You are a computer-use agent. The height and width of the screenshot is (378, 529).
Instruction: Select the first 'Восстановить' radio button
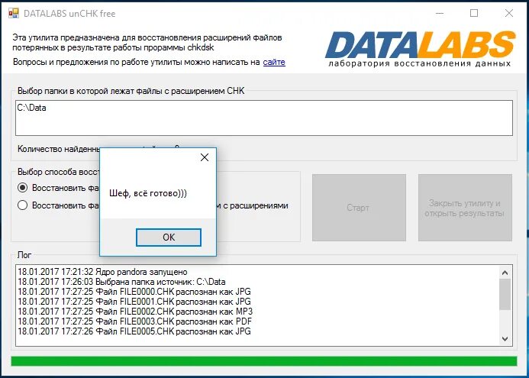(23, 188)
